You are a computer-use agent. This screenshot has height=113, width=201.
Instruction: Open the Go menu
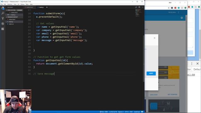coord(19,4)
